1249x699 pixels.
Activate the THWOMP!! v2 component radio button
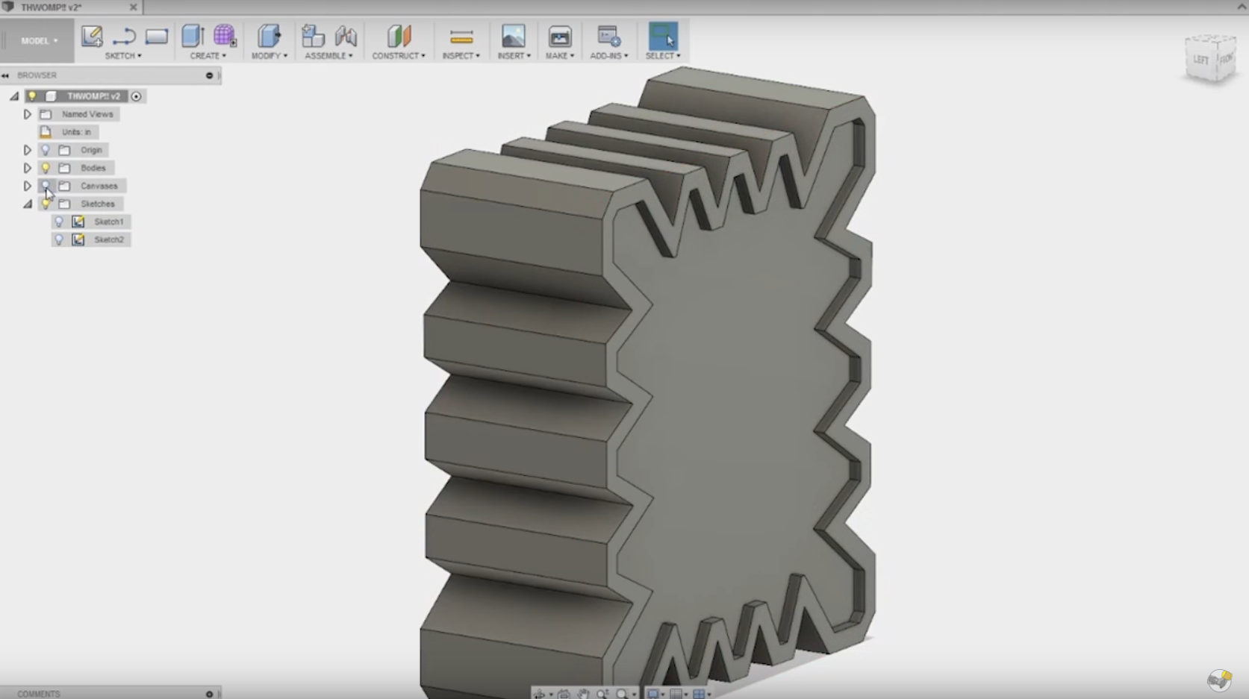coord(136,96)
